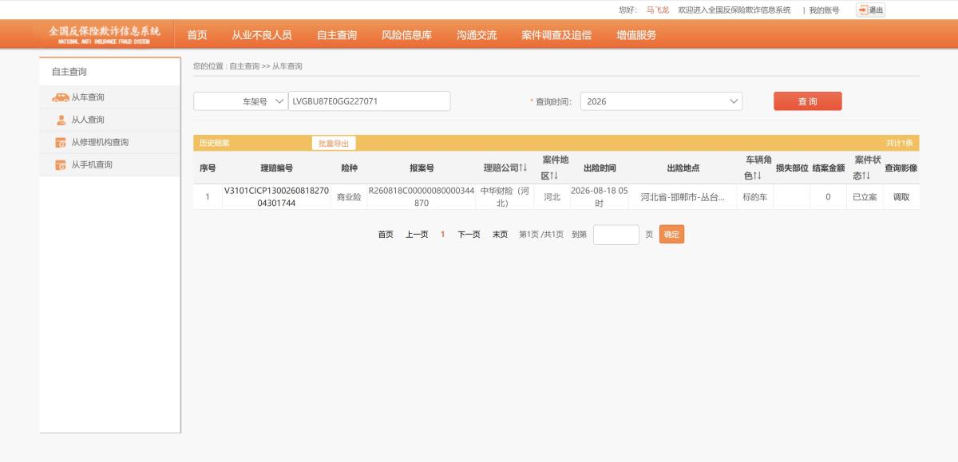Open the 增值服务 menu
958x462 pixels.
(x=636, y=35)
